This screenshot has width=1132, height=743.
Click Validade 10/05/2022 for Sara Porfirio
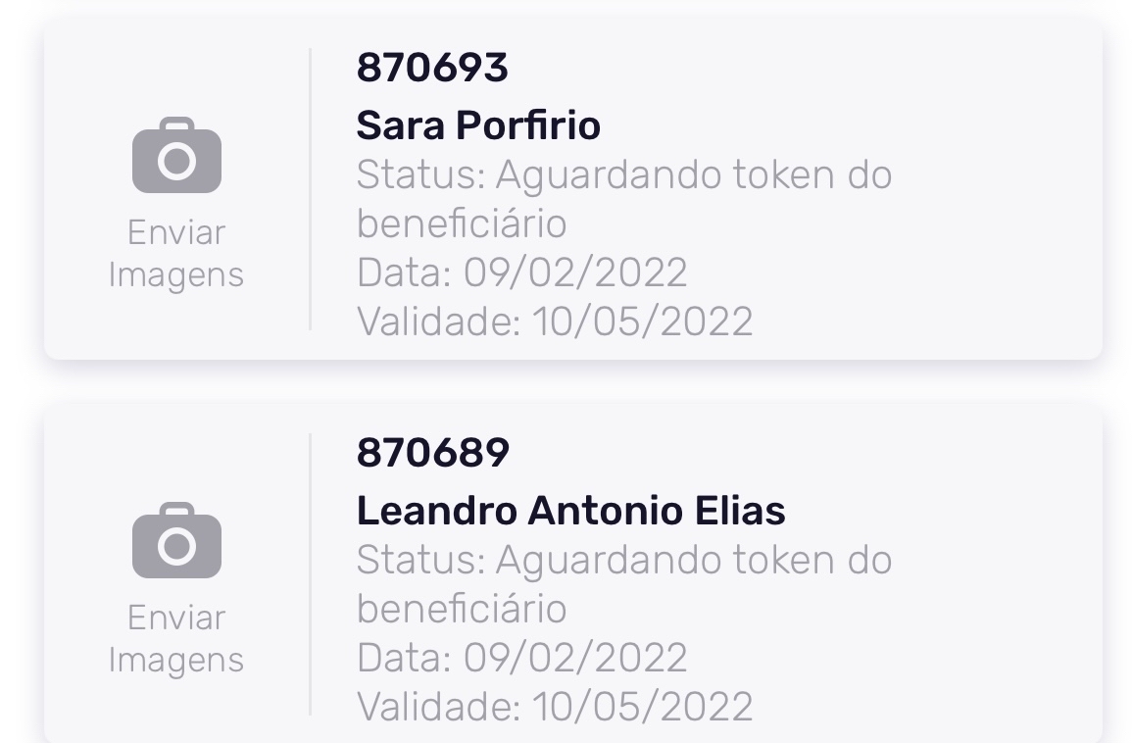(554, 322)
